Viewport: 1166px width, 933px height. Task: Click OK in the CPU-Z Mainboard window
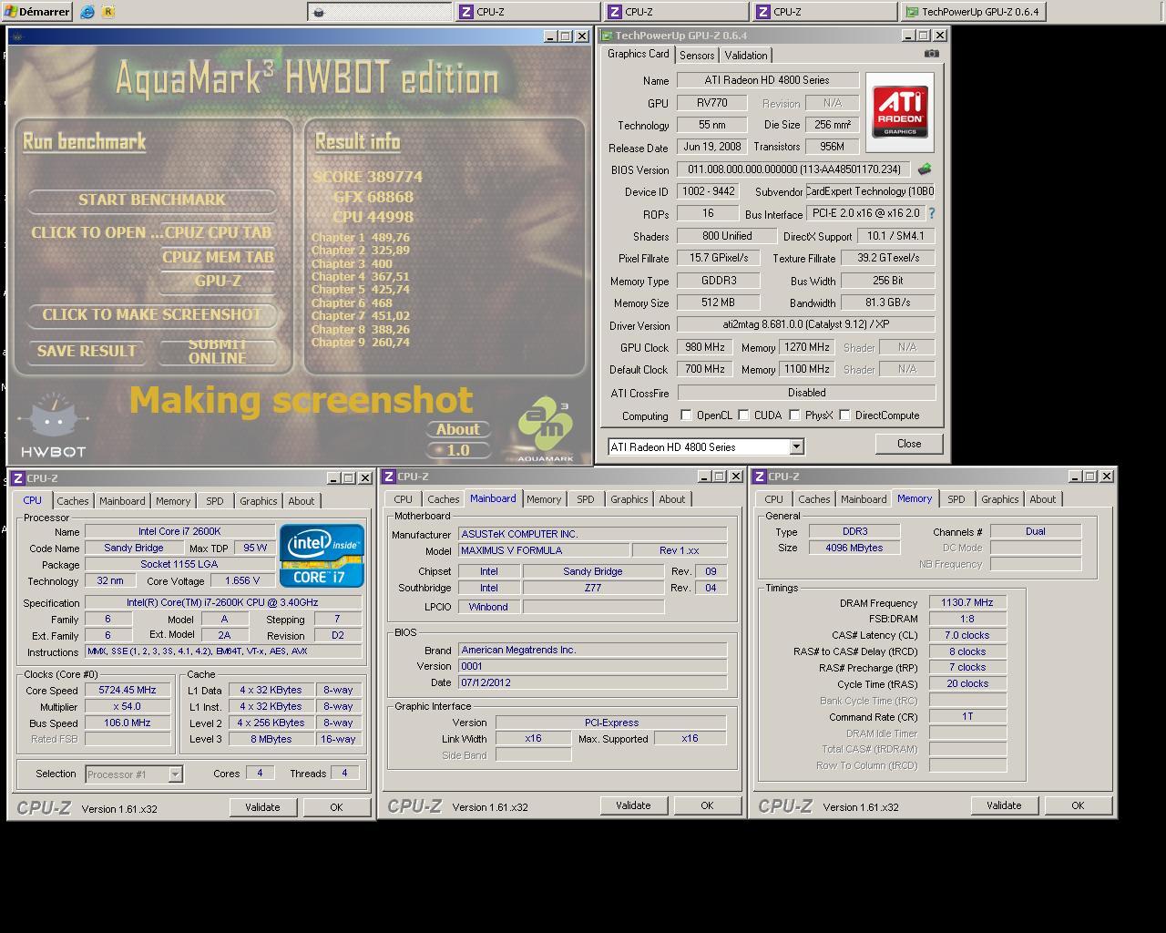click(x=707, y=805)
